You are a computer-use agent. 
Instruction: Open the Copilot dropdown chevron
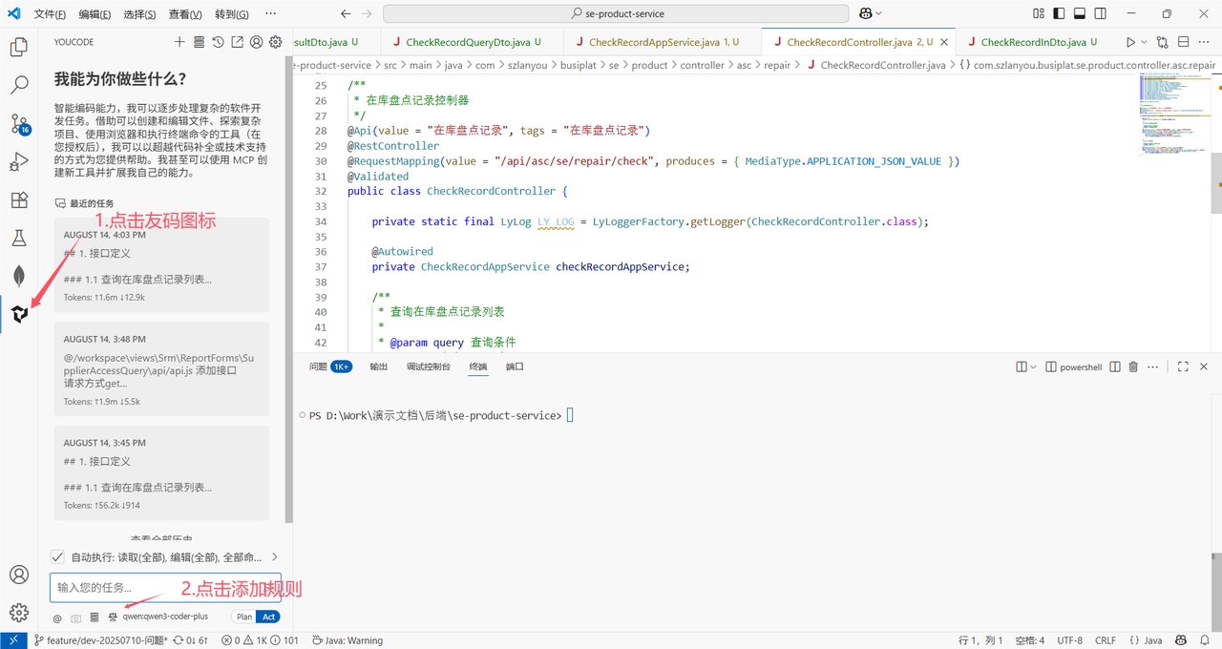click(x=878, y=13)
